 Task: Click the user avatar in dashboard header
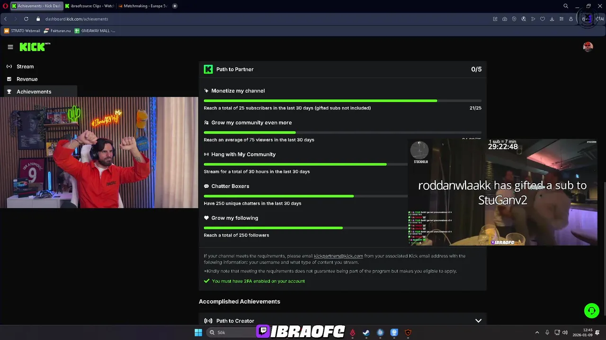(x=588, y=47)
